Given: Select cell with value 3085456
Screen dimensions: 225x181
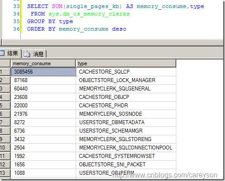Looking at the screenshot, I should (43, 72).
